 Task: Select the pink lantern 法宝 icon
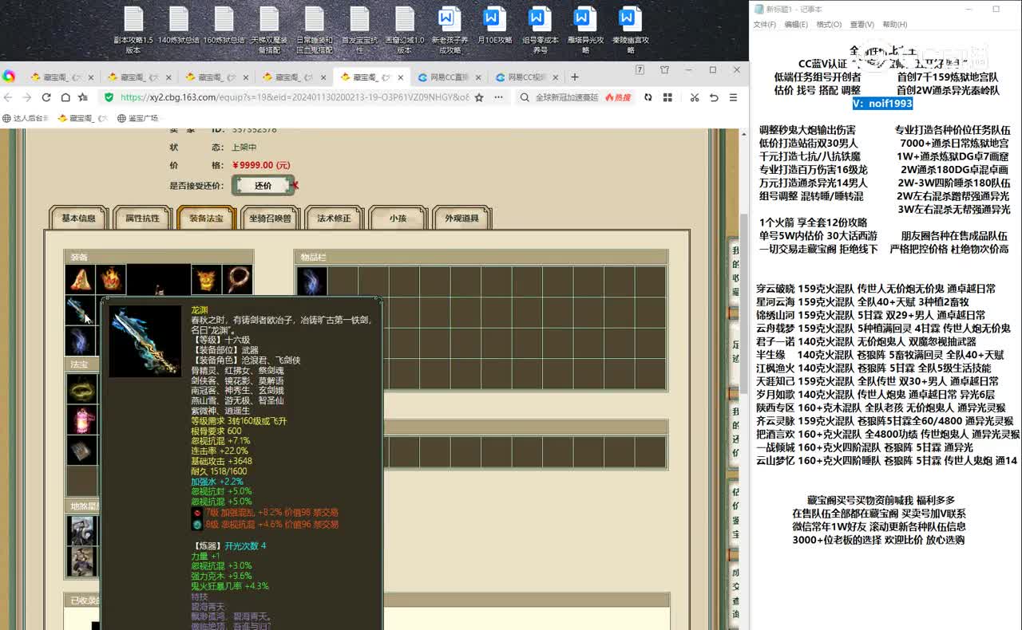(81, 419)
